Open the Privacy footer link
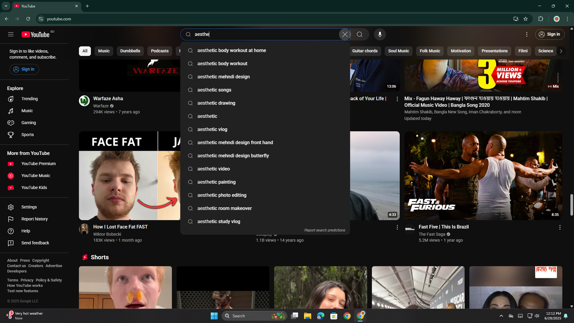The image size is (574, 323). 27,280
